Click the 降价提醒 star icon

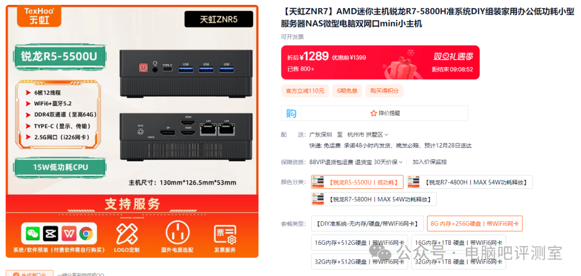pyautogui.click(x=373, y=114)
